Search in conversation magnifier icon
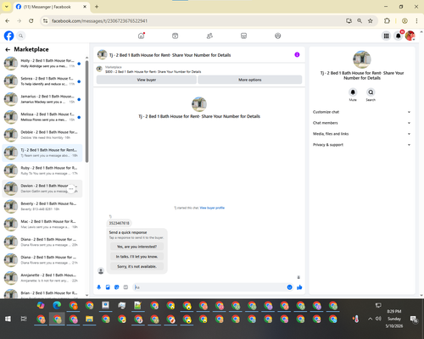Viewport: 424px width, 339px height. [x=371, y=92]
